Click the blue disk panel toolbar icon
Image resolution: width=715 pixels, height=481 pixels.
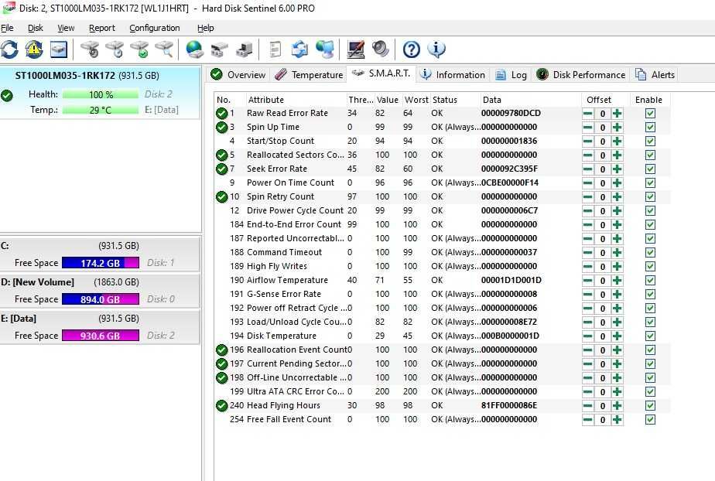59,49
